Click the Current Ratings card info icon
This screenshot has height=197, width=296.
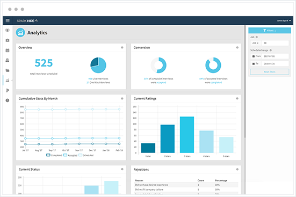pyautogui.click(x=237, y=99)
